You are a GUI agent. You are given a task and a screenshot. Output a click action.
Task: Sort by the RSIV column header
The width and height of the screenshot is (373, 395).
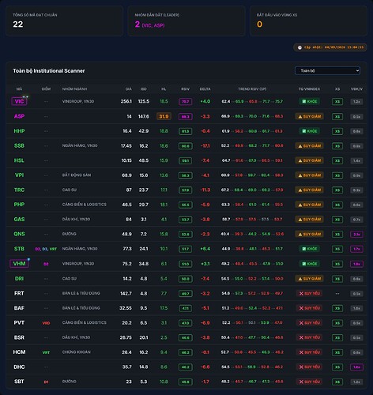click(185, 89)
